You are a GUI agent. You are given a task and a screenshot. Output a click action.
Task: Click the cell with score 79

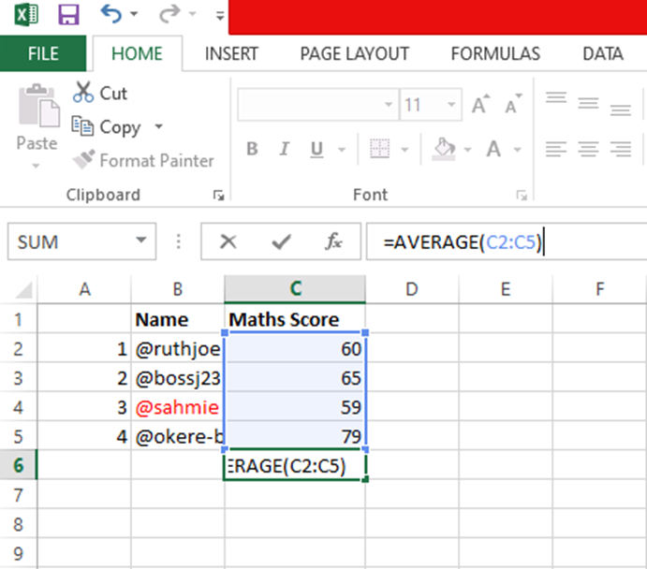pos(295,436)
